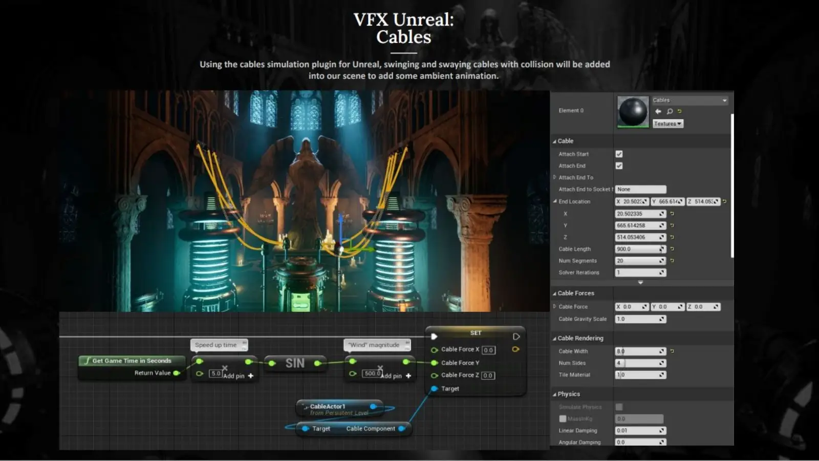
Task: Click the Attach End to Socket Name field
Action: tap(640, 190)
